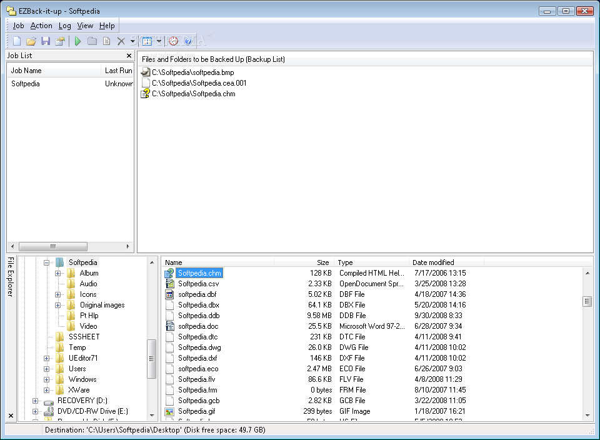600x440 pixels.
Task: Select C:\Softpedia\softpedia.bmp in Backup List
Action: [193, 72]
